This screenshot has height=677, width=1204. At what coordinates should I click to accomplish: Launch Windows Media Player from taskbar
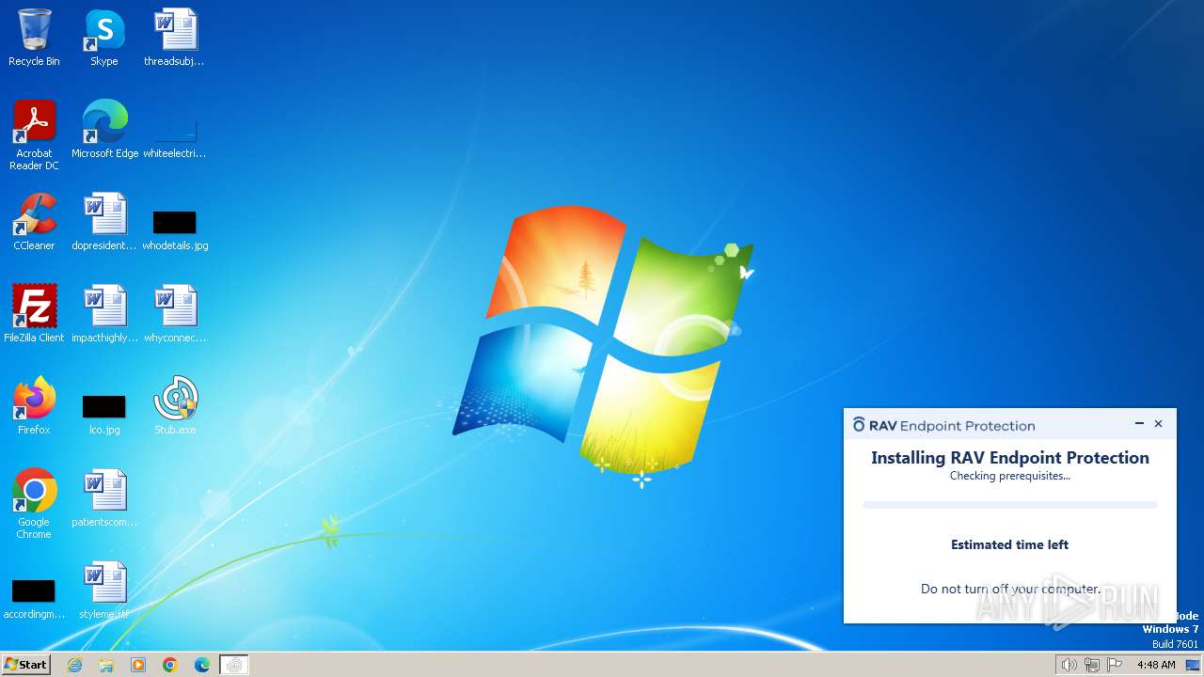tap(138, 665)
